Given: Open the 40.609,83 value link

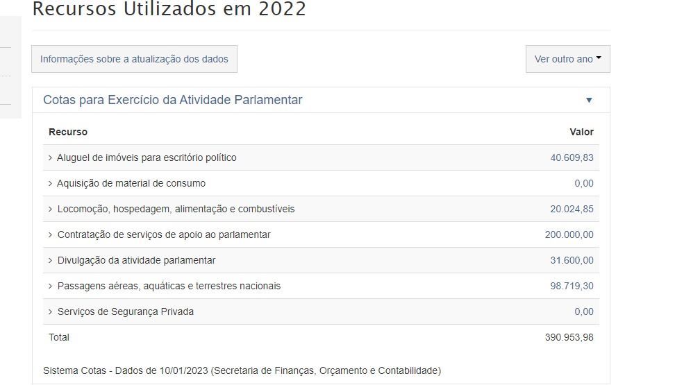Looking at the screenshot, I should 572,157.
